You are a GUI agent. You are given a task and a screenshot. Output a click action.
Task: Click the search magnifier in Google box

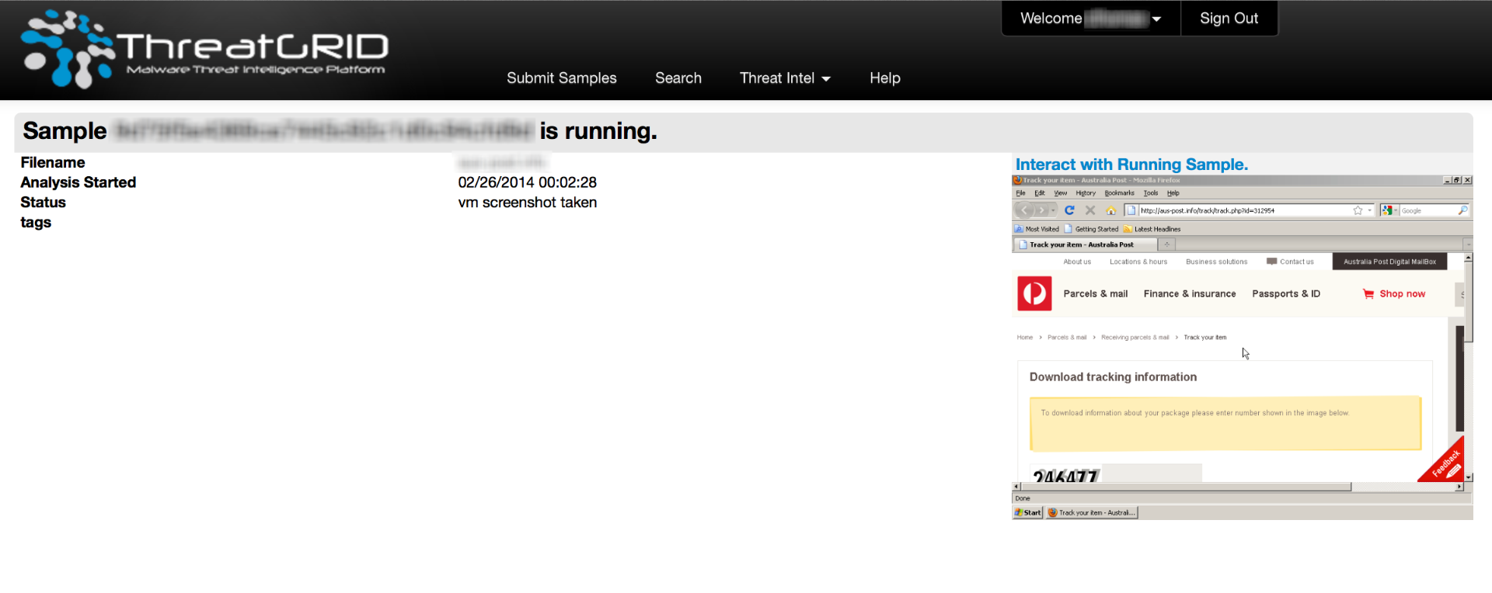pyautogui.click(x=1462, y=210)
